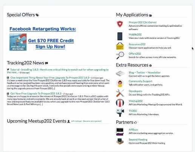Click the Become an organizer link
This screenshot has height=152, width=195.
pos(92,121)
